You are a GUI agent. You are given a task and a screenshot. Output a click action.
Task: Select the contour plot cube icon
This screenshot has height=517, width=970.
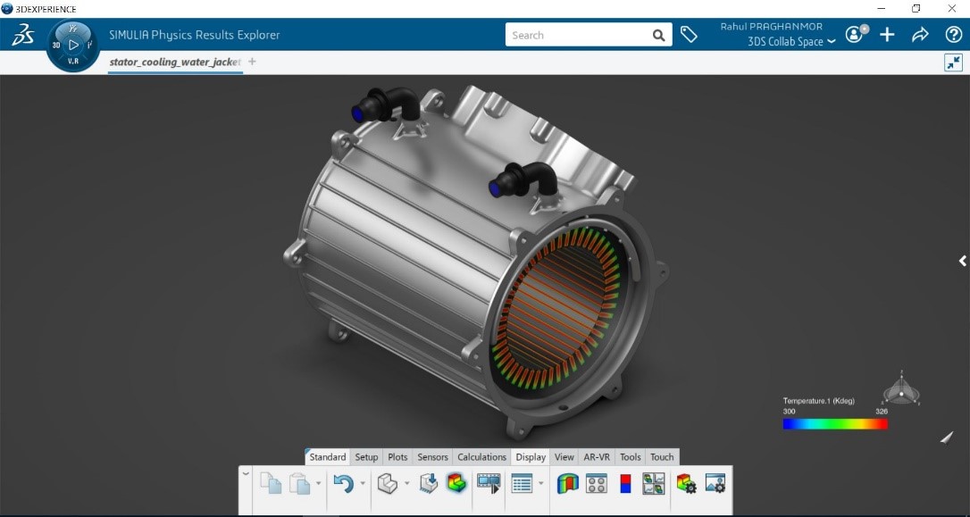(x=456, y=483)
